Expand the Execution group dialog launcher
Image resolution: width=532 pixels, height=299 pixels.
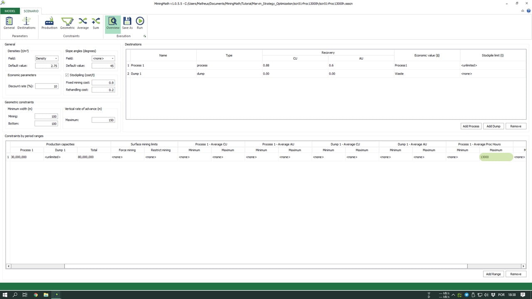click(x=145, y=36)
